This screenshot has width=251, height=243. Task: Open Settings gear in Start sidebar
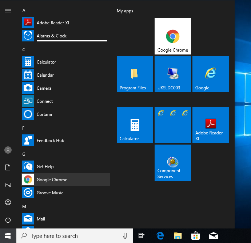8,202
